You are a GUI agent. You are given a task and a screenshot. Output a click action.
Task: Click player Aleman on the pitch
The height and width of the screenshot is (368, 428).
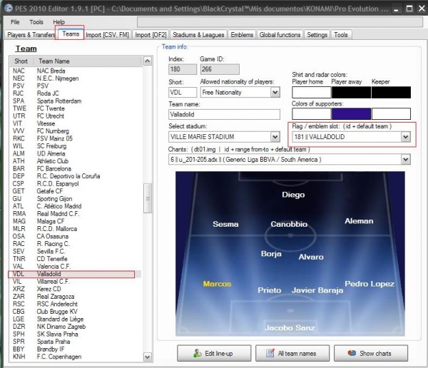[359, 221]
